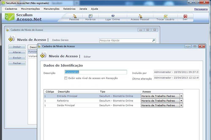This screenshot has height=140, width=211.
Task: Select the Entrada Principal row
Action: 113,96
